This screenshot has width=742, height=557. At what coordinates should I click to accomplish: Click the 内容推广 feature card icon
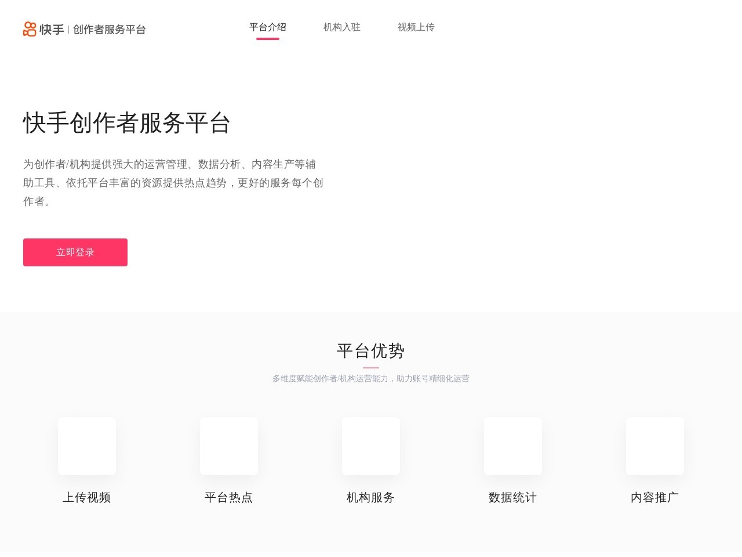[x=655, y=446]
